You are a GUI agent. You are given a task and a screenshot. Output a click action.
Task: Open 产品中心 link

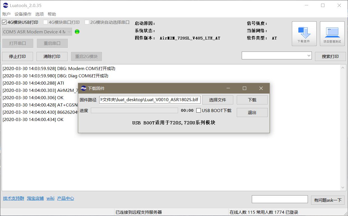66,198
